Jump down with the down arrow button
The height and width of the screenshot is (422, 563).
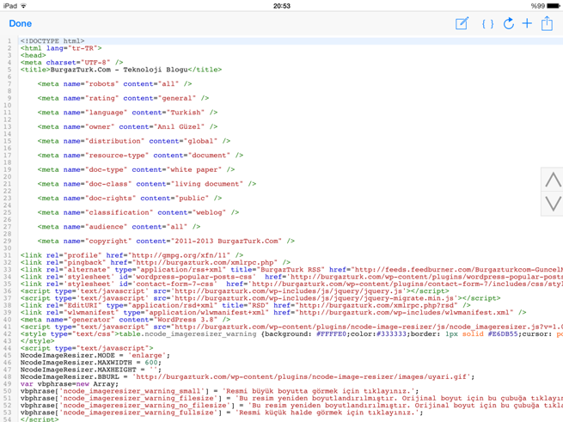pyautogui.click(x=553, y=204)
